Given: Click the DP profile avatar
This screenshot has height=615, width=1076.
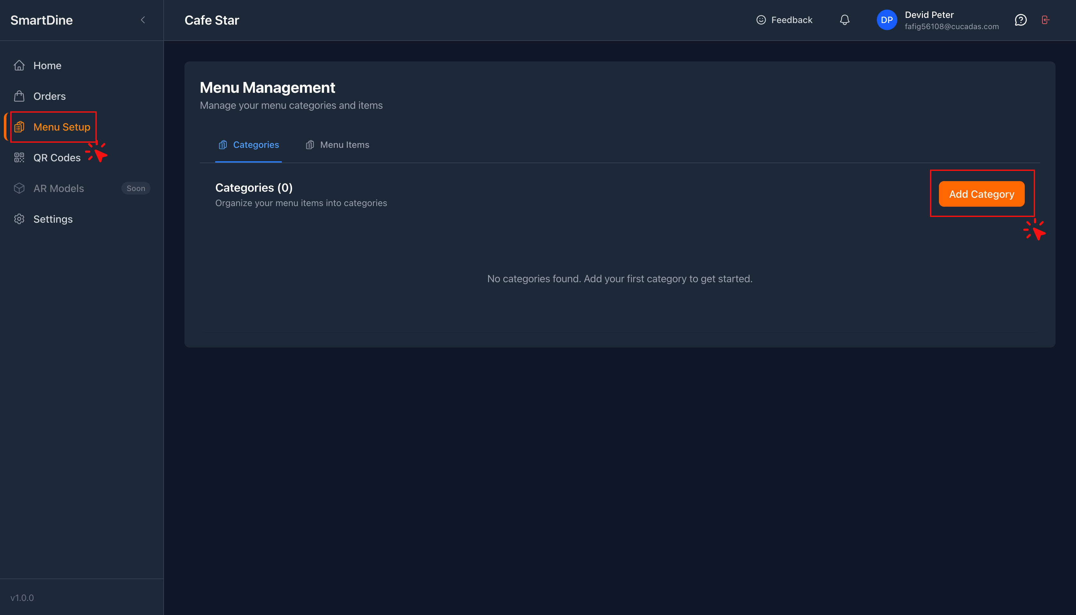Looking at the screenshot, I should pos(887,20).
